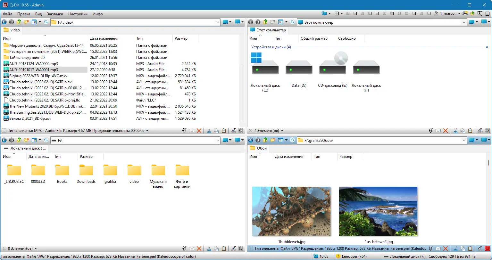Open status dropdown next to 4 Элемент(ов)
Screen dimensions: 492x260
(282, 131)
